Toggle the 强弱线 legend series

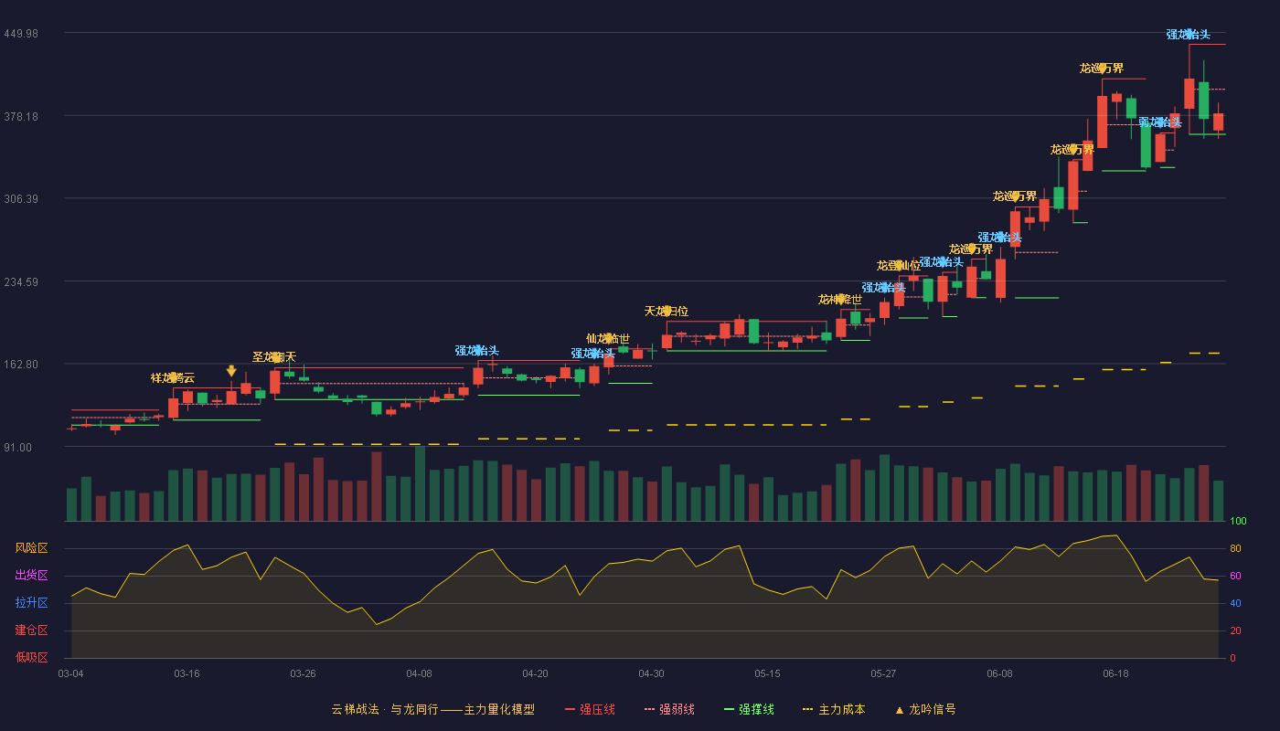(x=669, y=709)
